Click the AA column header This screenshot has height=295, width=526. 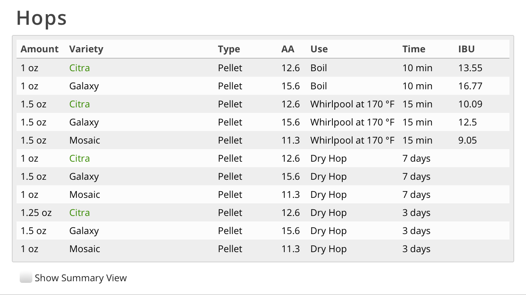pyautogui.click(x=288, y=49)
